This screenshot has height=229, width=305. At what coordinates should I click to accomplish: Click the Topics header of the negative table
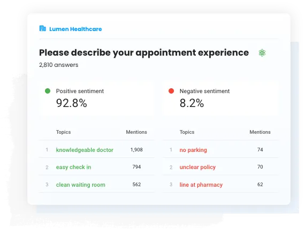(187, 132)
